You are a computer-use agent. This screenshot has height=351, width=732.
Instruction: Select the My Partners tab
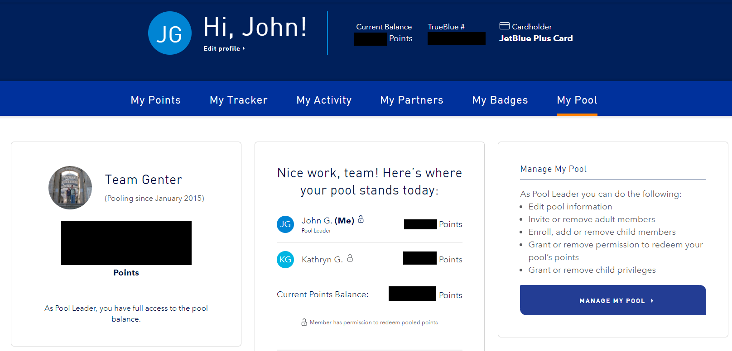coord(411,100)
